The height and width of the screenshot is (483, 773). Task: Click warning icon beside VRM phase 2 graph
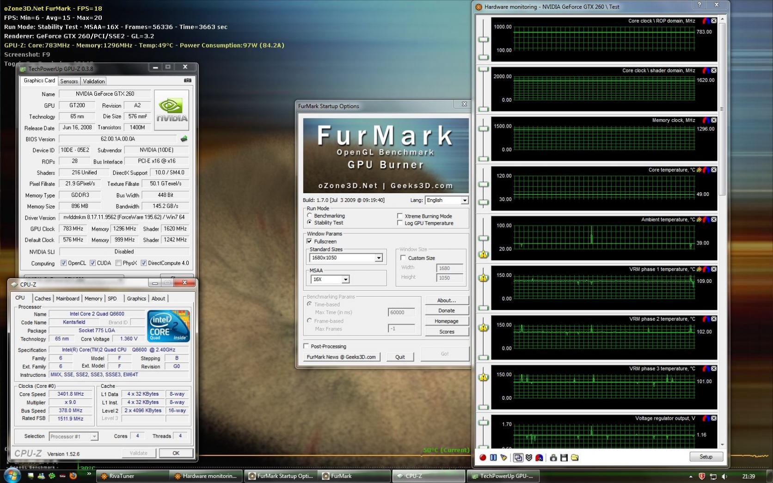pos(484,328)
